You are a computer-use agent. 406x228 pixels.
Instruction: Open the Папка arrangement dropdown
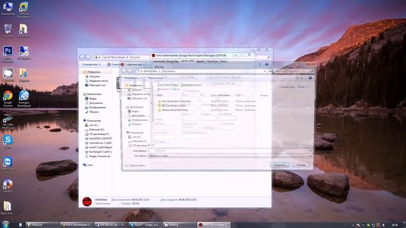302,87
